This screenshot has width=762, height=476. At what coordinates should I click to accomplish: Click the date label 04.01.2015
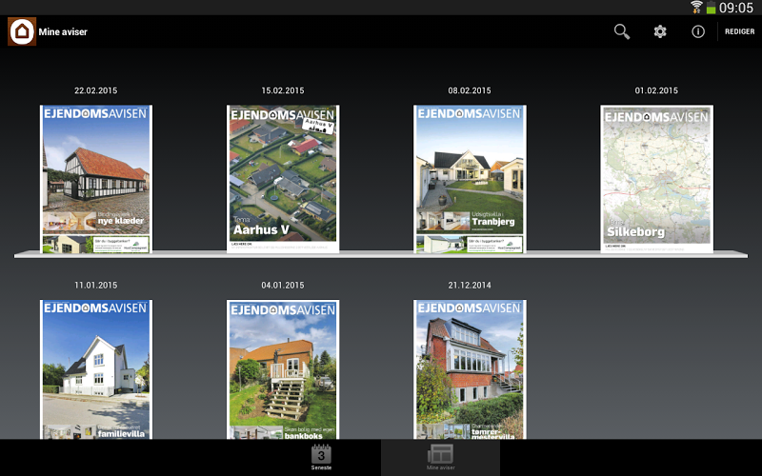[283, 285]
